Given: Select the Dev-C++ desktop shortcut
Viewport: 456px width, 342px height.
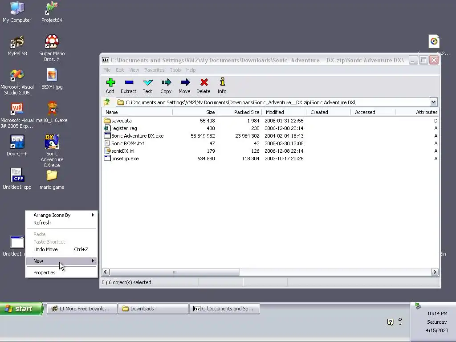Looking at the screenshot, I should pos(17,146).
